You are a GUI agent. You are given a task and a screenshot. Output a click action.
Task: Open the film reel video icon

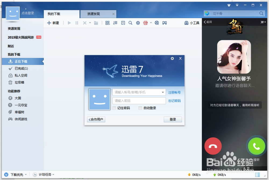[157, 23]
